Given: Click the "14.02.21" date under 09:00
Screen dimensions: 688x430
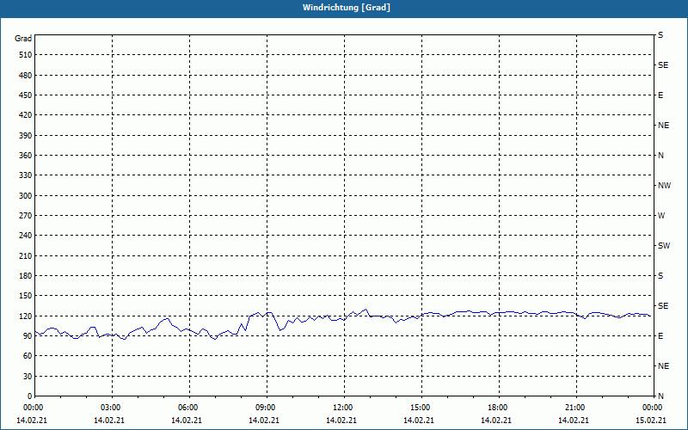Looking at the screenshot, I should [264, 421].
